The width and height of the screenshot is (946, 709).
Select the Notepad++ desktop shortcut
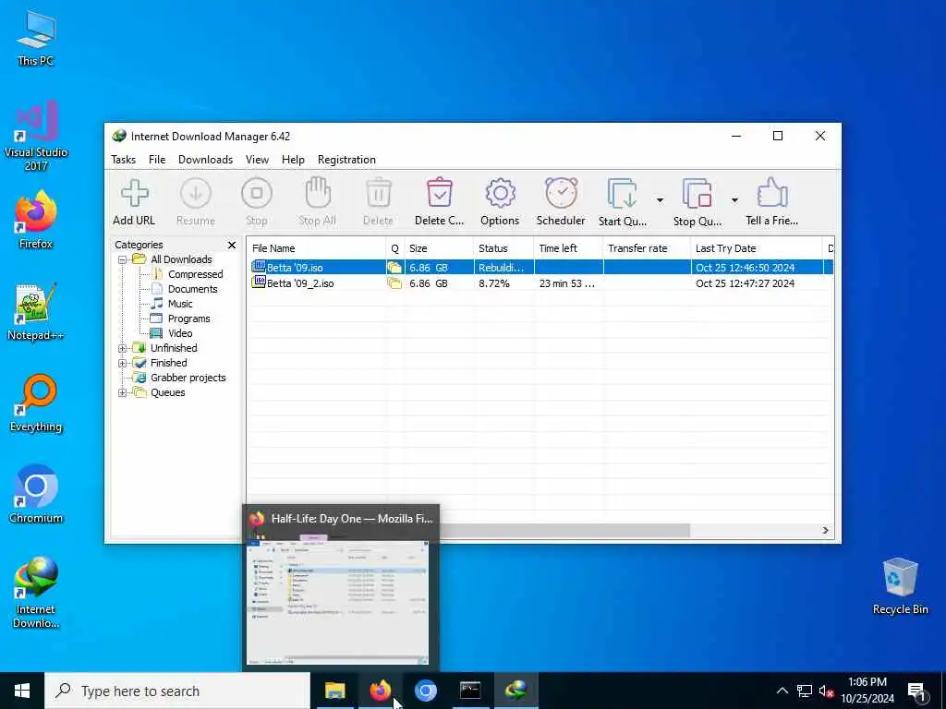click(36, 312)
